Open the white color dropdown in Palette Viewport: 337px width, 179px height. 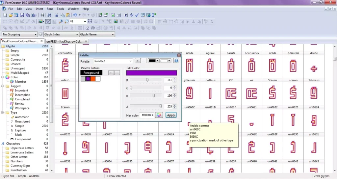[x=166, y=61]
